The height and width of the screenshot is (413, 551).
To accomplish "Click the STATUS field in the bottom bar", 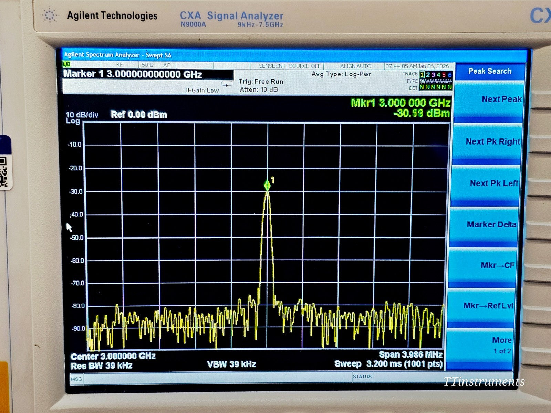I will pyautogui.click(x=362, y=377).
